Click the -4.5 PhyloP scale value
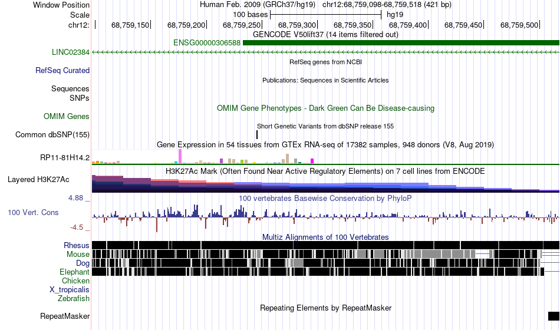The image size is (560, 330). [x=77, y=227]
